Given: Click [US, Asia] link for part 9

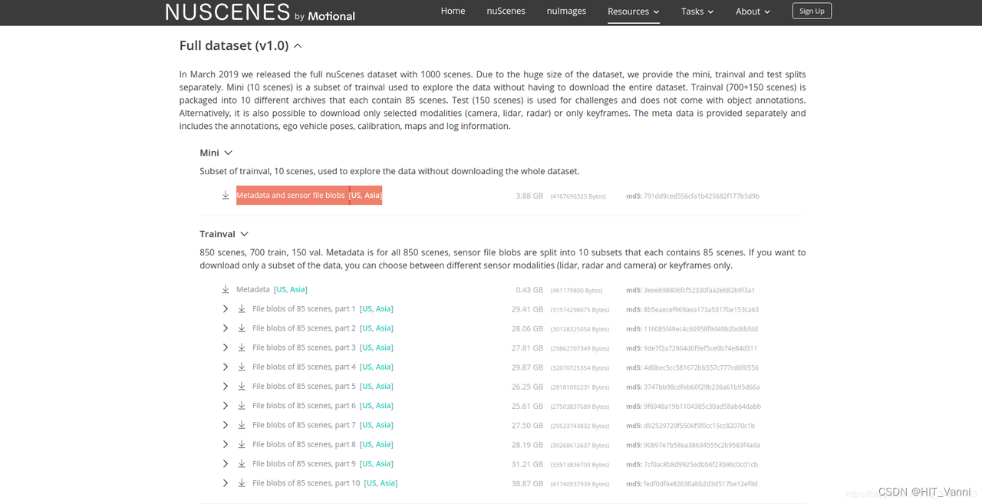Looking at the screenshot, I should click(x=376, y=464).
